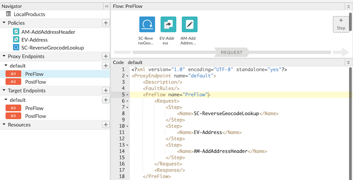Click line number 1 in gutter
Viewport: 353px width, 180px height.
tap(123, 70)
